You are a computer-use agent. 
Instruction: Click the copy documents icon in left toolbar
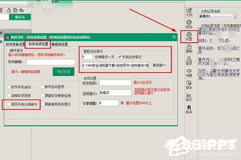[x=15, y=10]
